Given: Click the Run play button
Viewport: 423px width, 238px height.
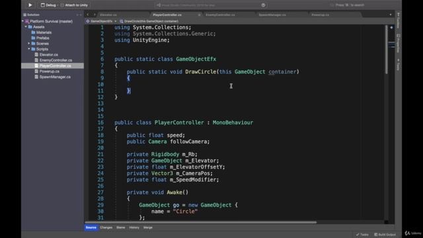Looking at the screenshot, I should pyautogui.click(x=30, y=5).
